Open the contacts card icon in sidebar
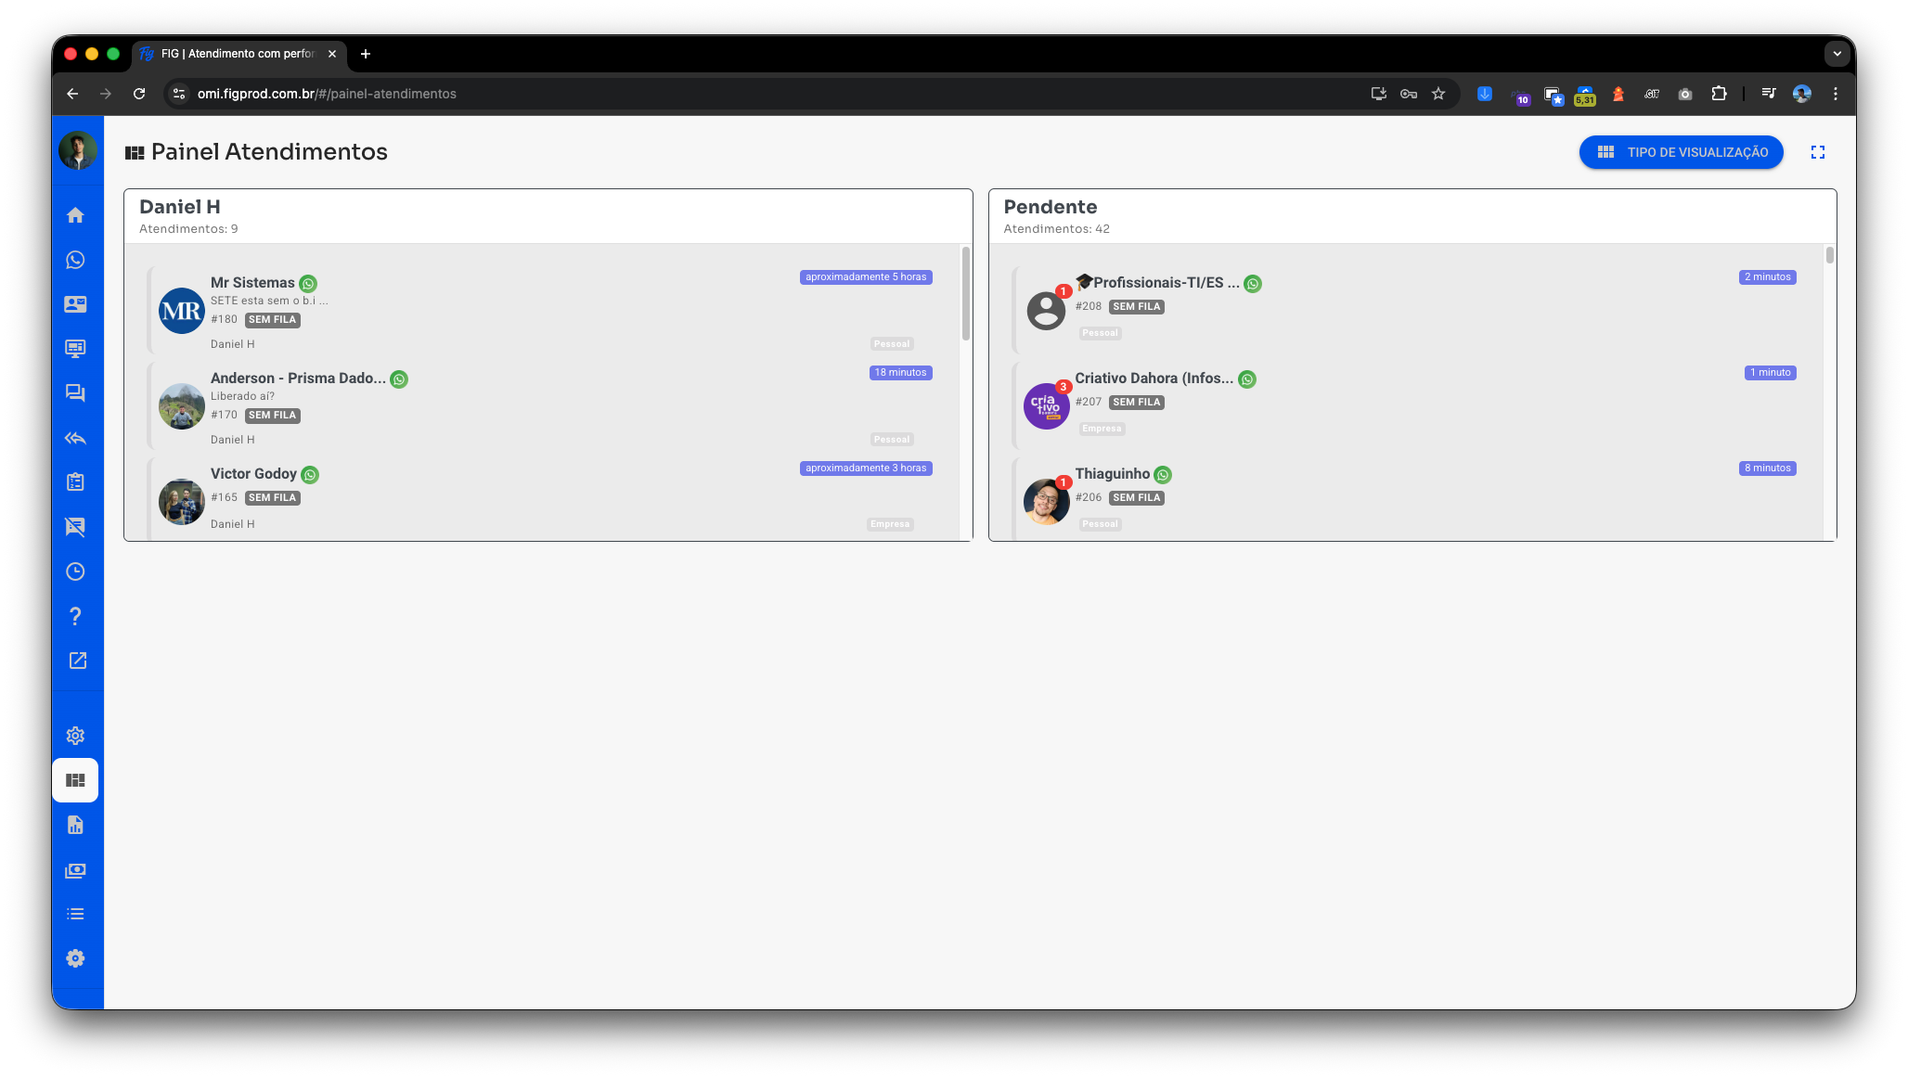 [76, 304]
